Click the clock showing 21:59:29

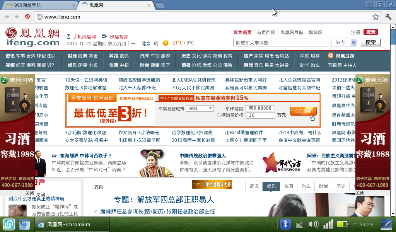pos(362,224)
